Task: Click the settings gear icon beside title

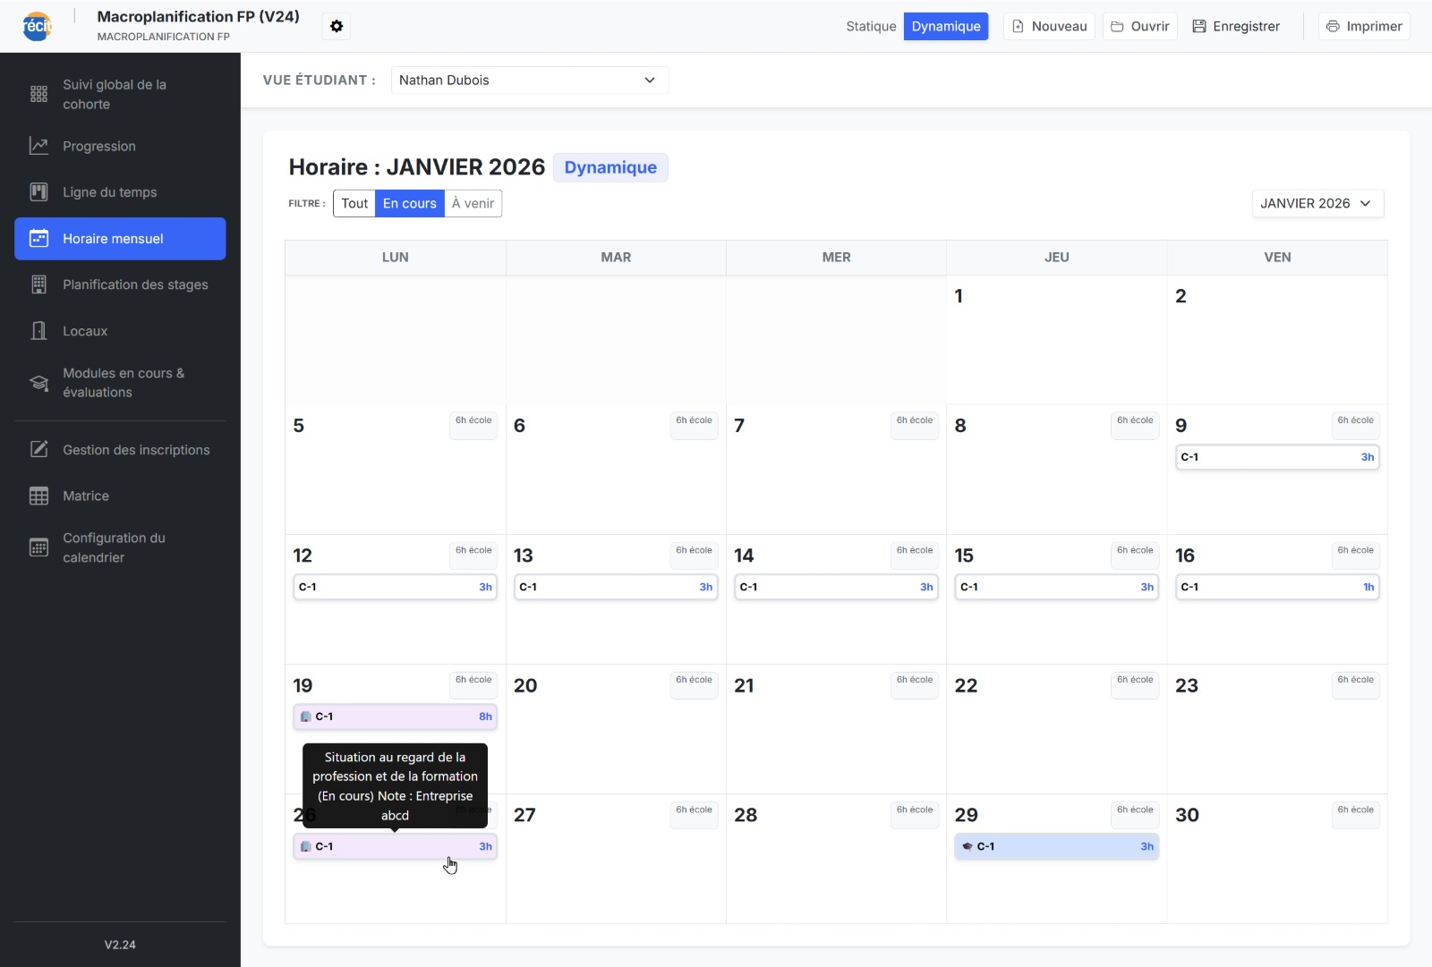Action: click(337, 27)
